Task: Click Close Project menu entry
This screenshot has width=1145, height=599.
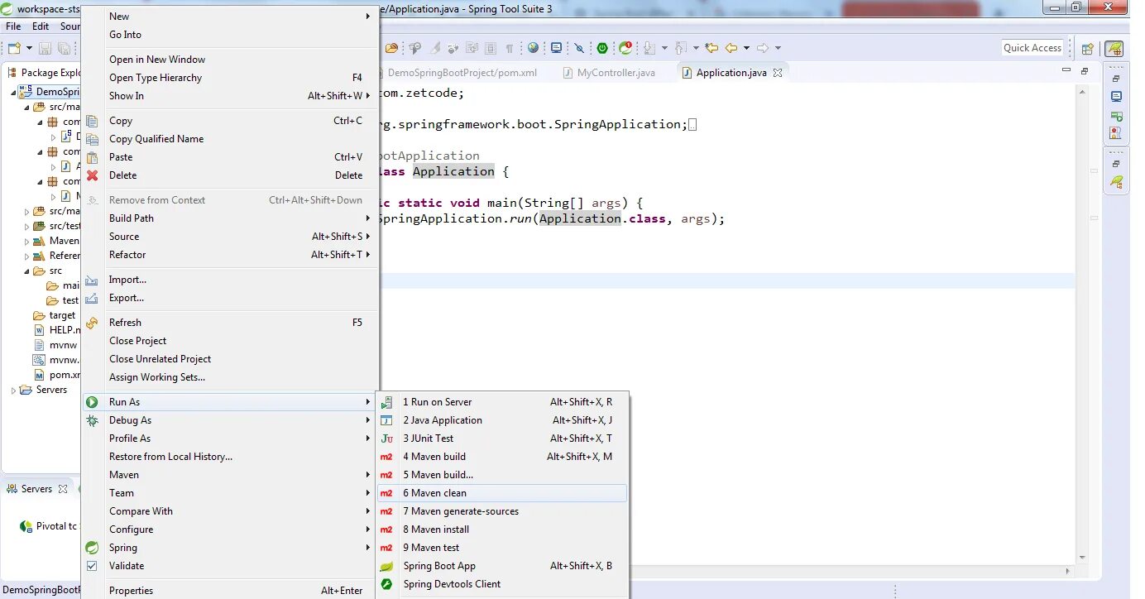Action: (x=230, y=341)
